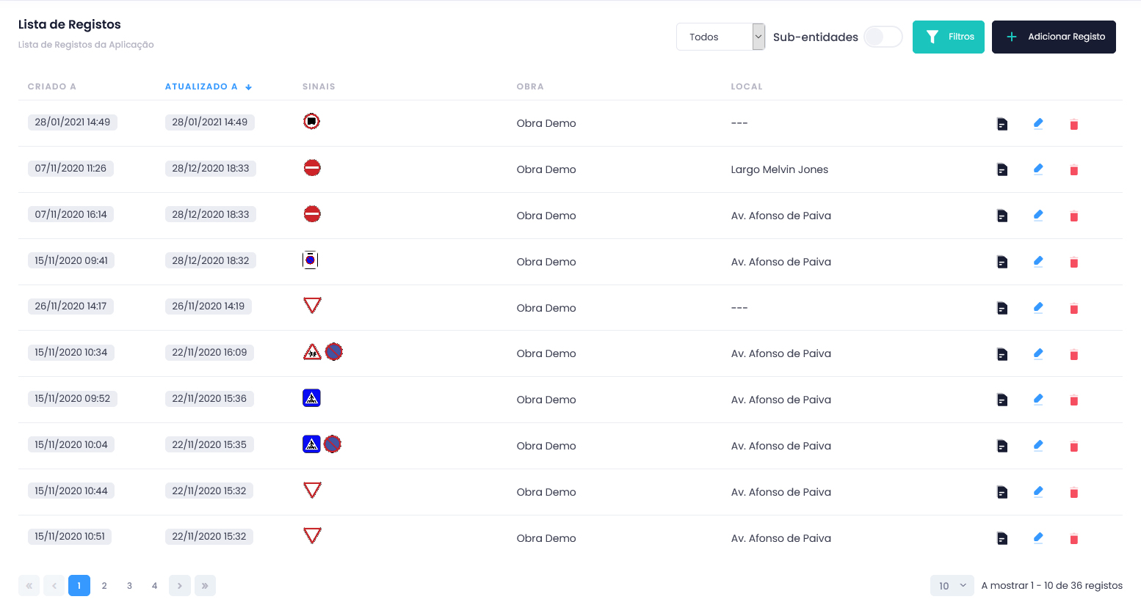Screen dimensions: 1141x602
Task: Open the page size dropdown showing 10
Action: 952,586
